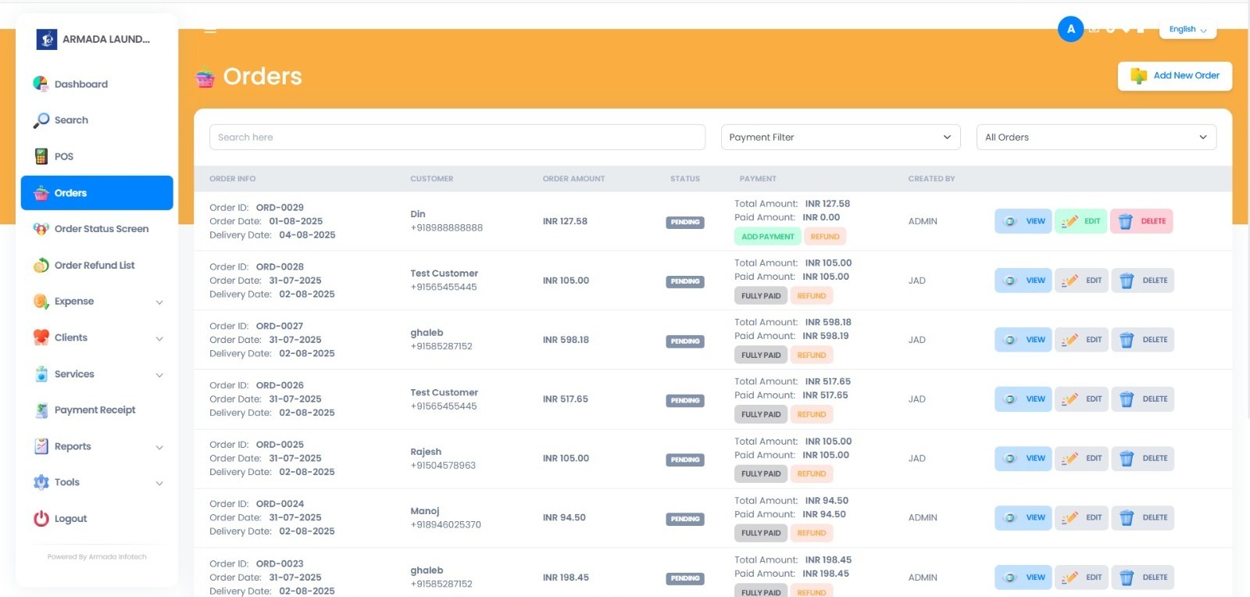
Task: Open the Payment Filter dropdown
Action: [840, 138]
